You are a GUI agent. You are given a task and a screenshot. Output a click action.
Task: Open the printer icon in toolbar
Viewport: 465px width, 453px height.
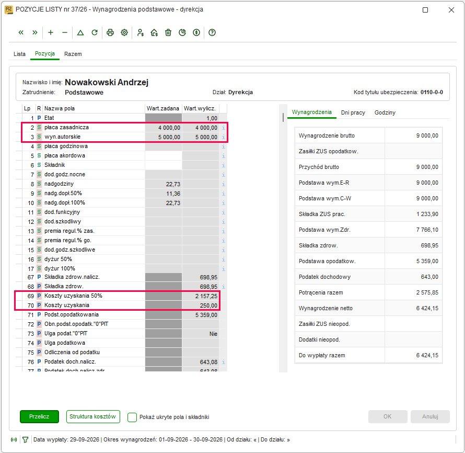(110, 32)
